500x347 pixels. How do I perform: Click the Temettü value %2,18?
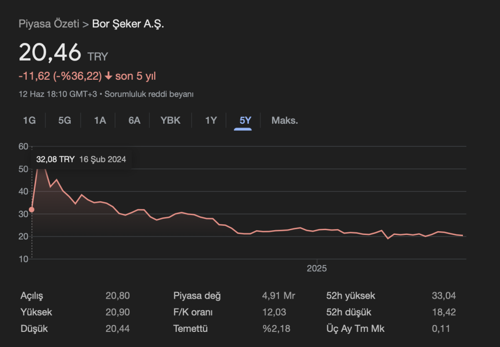(276, 328)
